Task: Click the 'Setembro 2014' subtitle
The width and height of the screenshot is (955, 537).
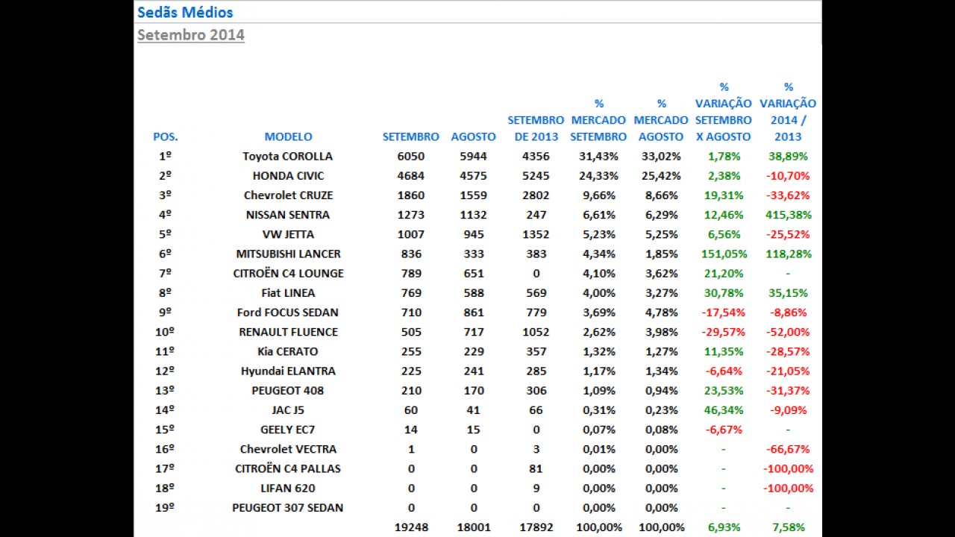Action: [x=191, y=34]
